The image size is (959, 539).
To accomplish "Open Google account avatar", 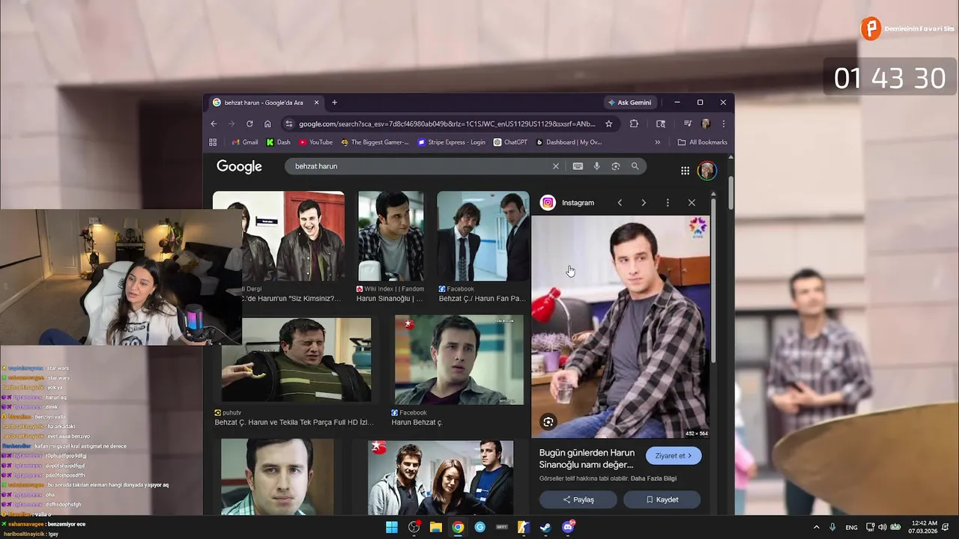I will 707,171.
